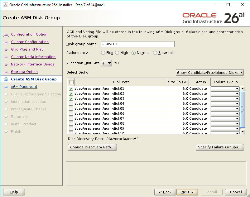Uncheck asm-disk02 checkbox
Screen dimensions: 250x197
tap(71, 94)
